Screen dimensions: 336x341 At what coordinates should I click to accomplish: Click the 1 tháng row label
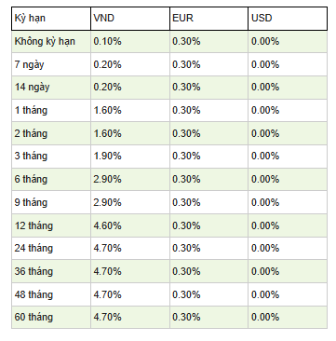(x=51, y=111)
